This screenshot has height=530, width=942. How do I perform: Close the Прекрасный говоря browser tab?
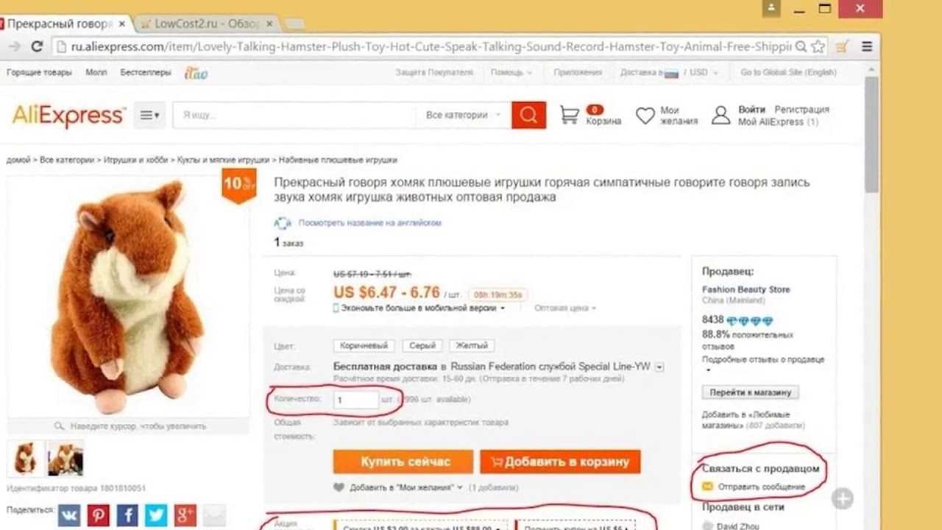pos(121,24)
